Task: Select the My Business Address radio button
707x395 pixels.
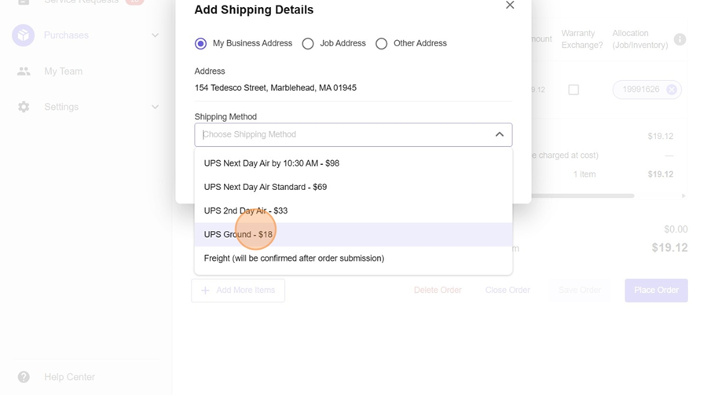Action: (201, 44)
